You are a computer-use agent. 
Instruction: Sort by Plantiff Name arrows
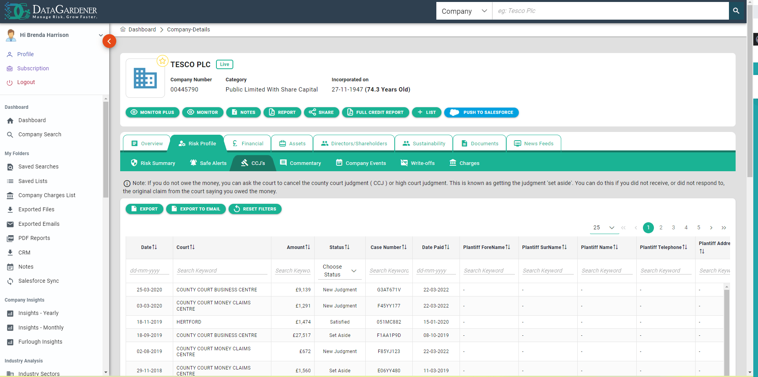coord(616,247)
